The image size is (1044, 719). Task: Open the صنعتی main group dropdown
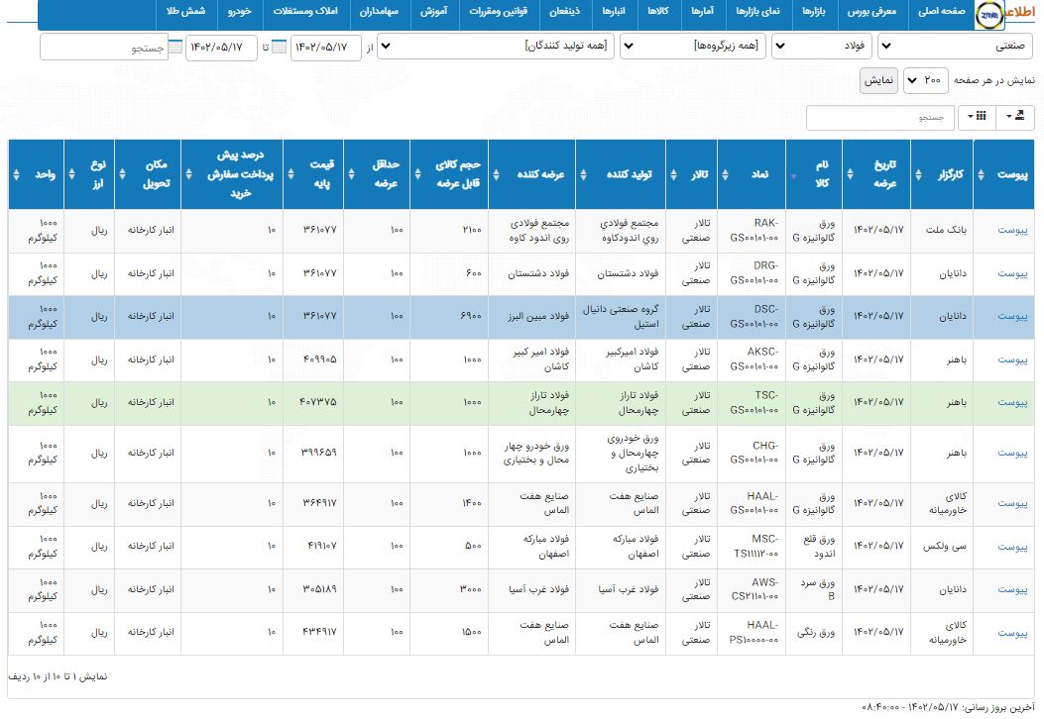tap(956, 46)
